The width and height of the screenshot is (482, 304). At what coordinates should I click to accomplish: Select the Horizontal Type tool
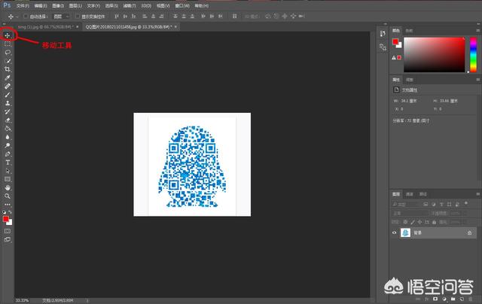8,163
